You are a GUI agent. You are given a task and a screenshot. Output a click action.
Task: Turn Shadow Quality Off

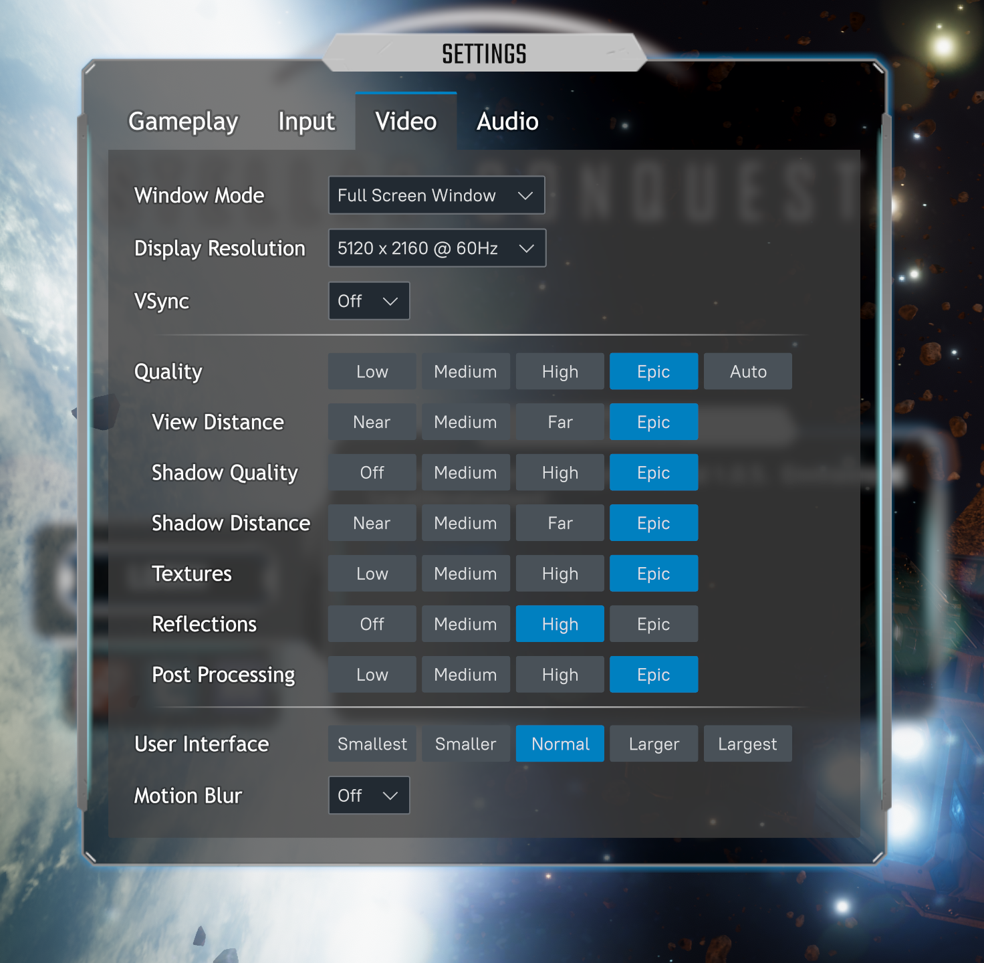tap(372, 473)
